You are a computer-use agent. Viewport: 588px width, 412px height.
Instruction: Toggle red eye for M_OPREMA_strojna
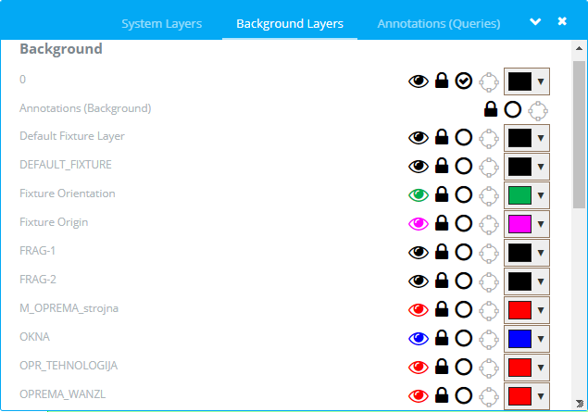pos(419,310)
